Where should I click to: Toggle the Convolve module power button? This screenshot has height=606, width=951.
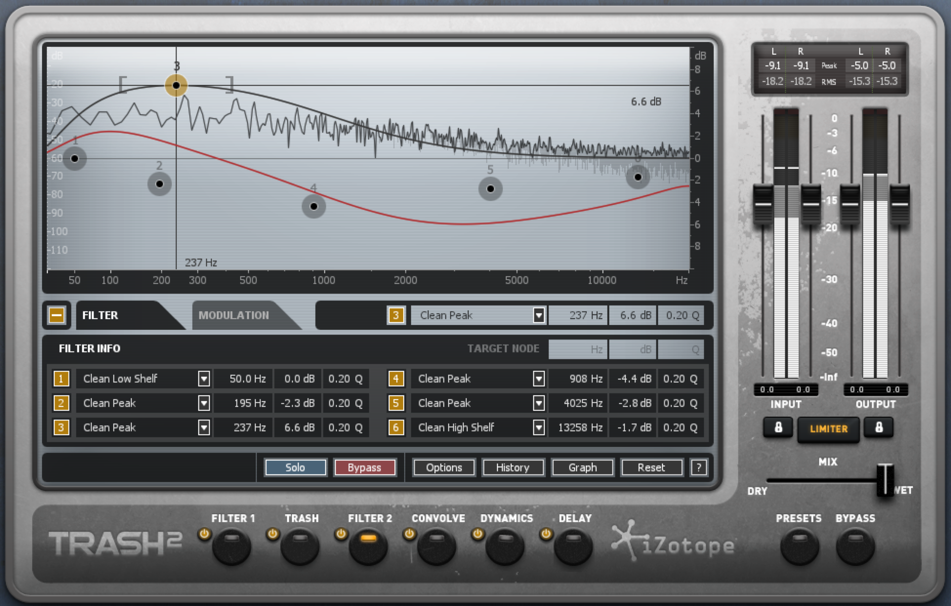(409, 534)
